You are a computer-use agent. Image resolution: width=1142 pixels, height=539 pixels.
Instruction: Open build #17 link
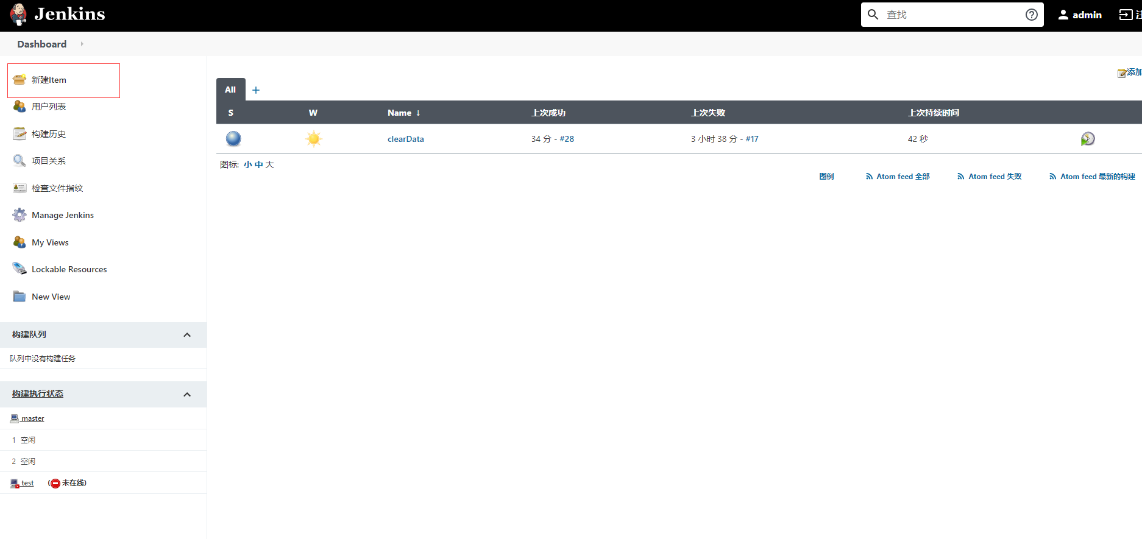point(752,139)
